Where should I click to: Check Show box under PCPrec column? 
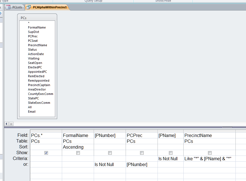(x=142, y=153)
